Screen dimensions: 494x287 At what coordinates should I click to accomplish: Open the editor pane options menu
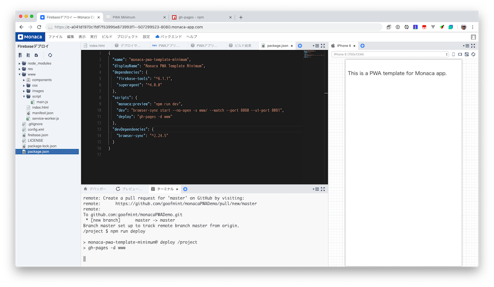(316, 45)
